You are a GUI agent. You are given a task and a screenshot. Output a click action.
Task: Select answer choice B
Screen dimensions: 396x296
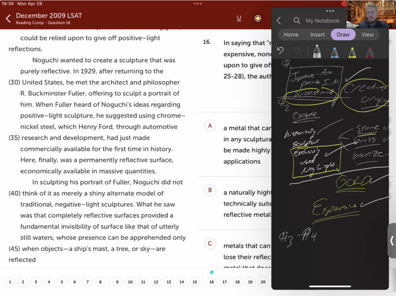click(x=210, y=190)
